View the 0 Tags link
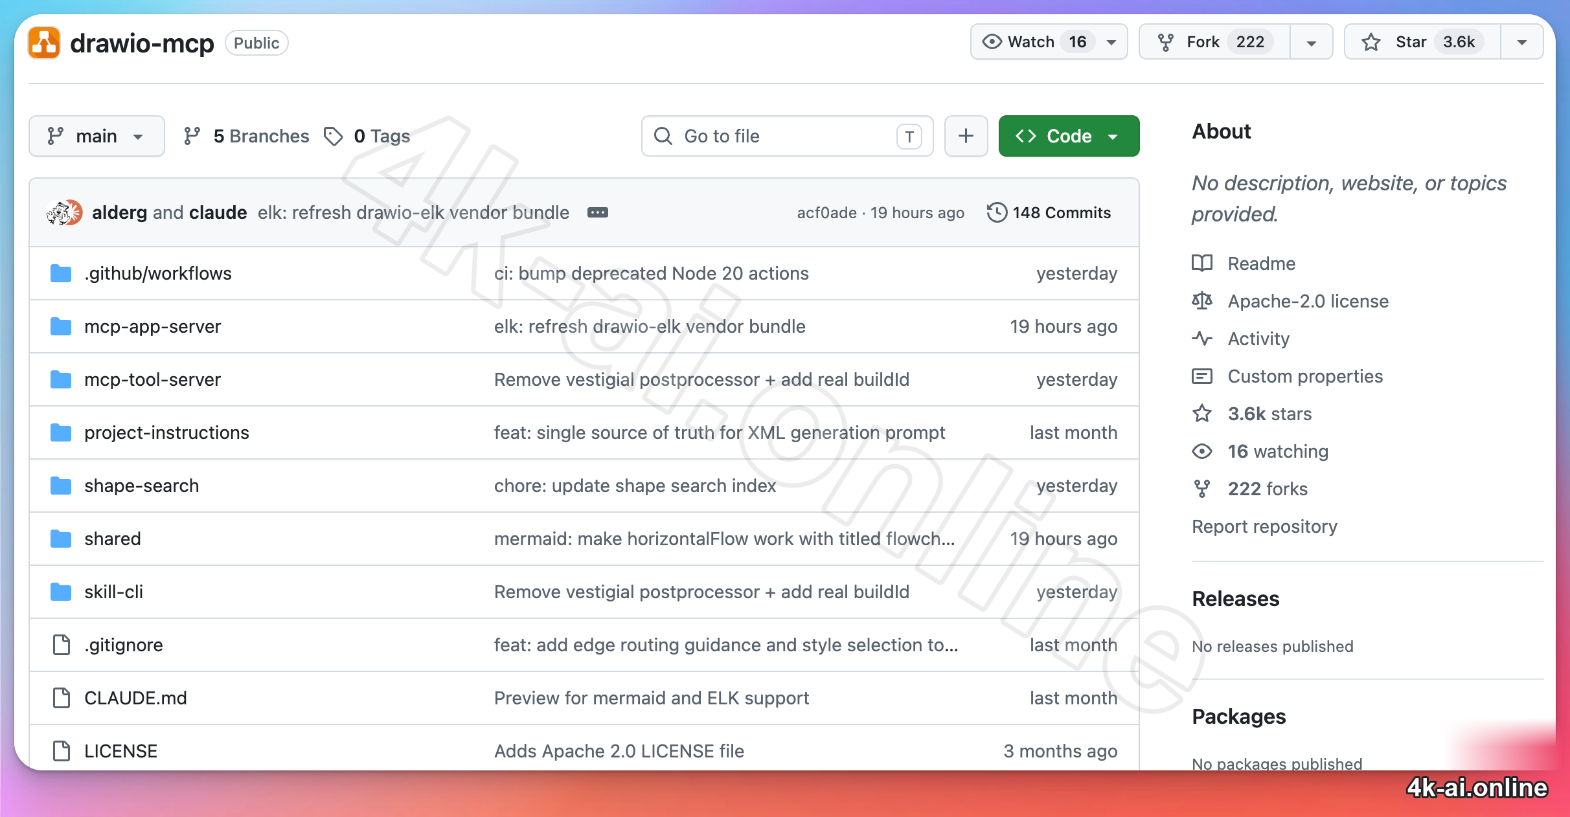The width and height of the screenshot is (1570, 817). click(x=367, y=136)
